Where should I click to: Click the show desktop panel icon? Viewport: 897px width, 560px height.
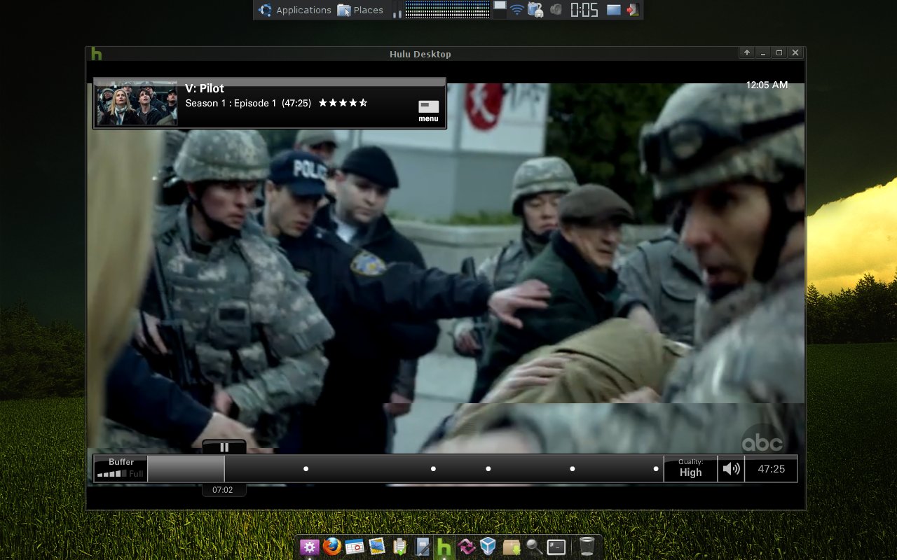614,10
